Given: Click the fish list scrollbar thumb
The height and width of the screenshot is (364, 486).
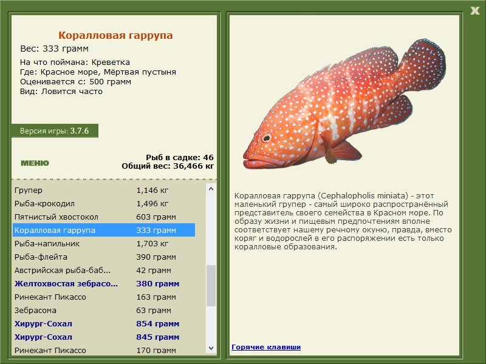Looking at the screenshot, I should pos(211,285).
